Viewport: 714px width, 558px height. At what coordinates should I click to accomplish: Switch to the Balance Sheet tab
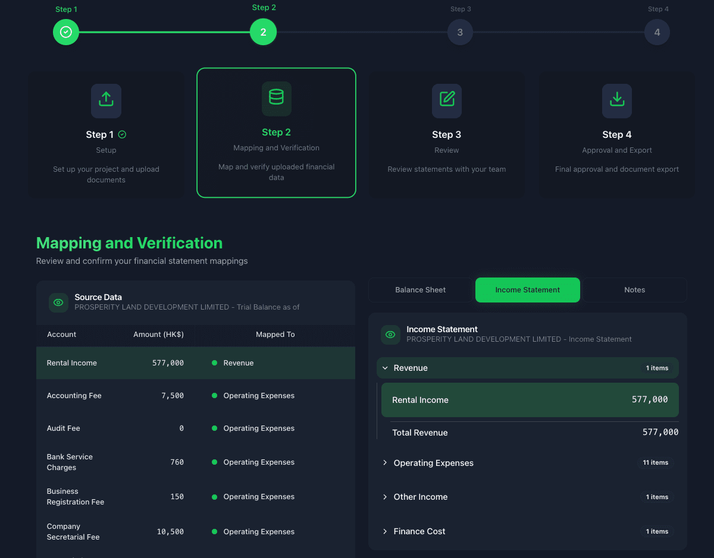coord(421,290)
